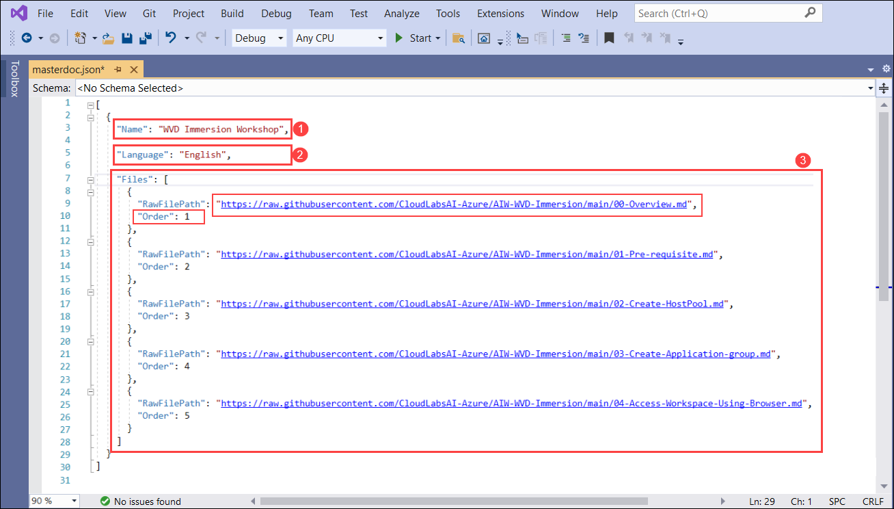The image size is (894, 509).
Task: Open the Extensions menu
Action: coord(501,13)
